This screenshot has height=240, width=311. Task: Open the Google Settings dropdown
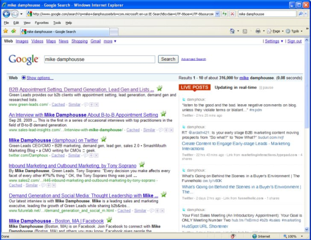tap(274, 41)
